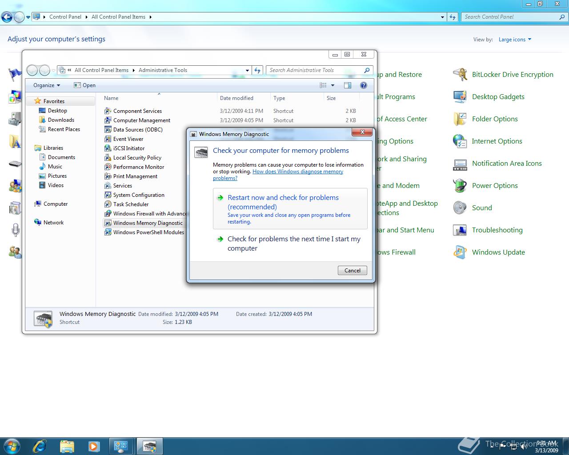
Task: Expand recent pages dropdown in Administrative Tools
Action: tap(53, 70)
